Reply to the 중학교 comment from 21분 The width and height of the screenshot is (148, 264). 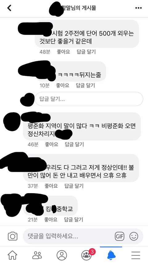pyautogui.click(x=74, y=219)
